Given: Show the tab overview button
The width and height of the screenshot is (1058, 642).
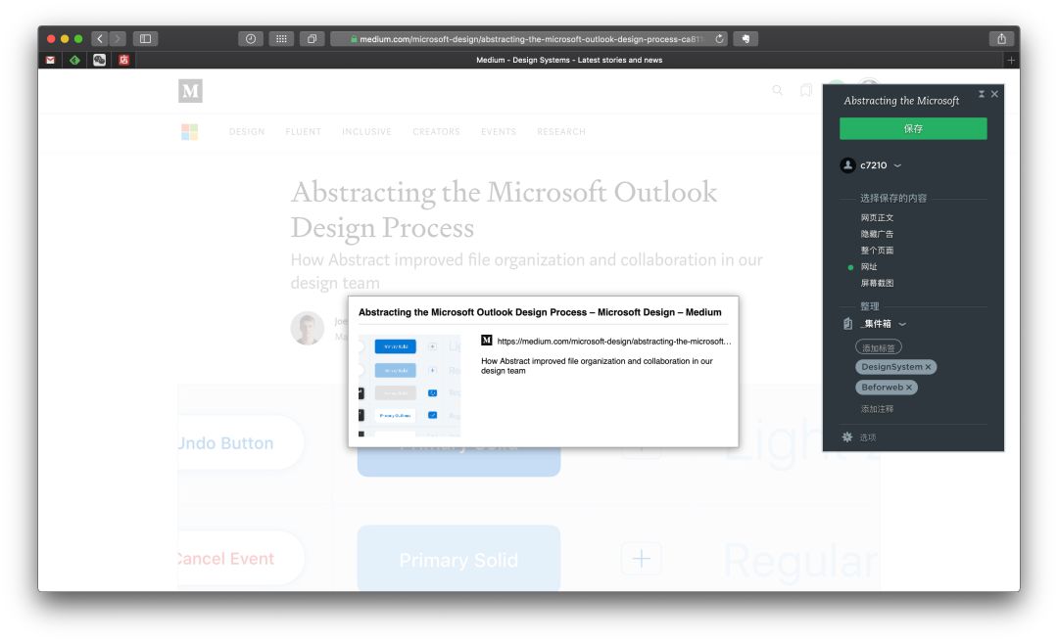Looking at the screenshot, I should pos(312,38).
